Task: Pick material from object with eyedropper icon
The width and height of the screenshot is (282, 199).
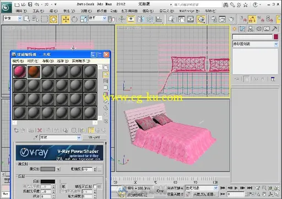Action: coord(36,137)
